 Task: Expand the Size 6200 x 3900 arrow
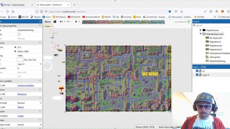[15, 52]
